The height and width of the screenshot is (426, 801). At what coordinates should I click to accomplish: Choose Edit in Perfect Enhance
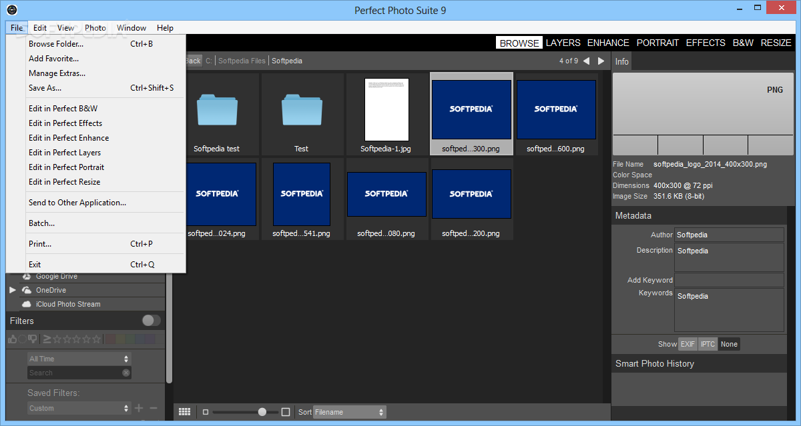95,138
